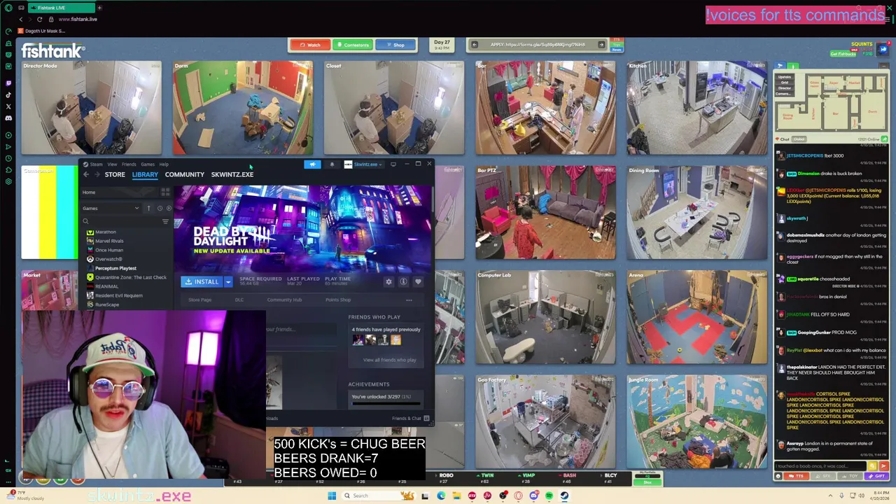Click the GIFT button below chat
Viewport: 896px width, 504px height.
[x=876, y=476]
